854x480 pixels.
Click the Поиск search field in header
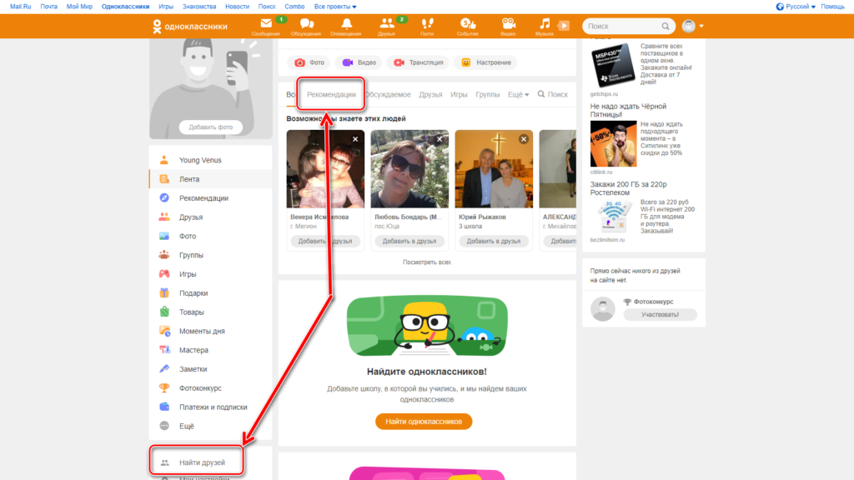[x=621, y=26]
